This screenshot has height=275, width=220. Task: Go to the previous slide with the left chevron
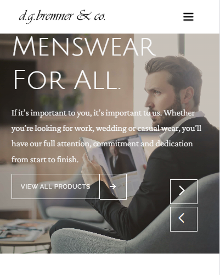184,219
